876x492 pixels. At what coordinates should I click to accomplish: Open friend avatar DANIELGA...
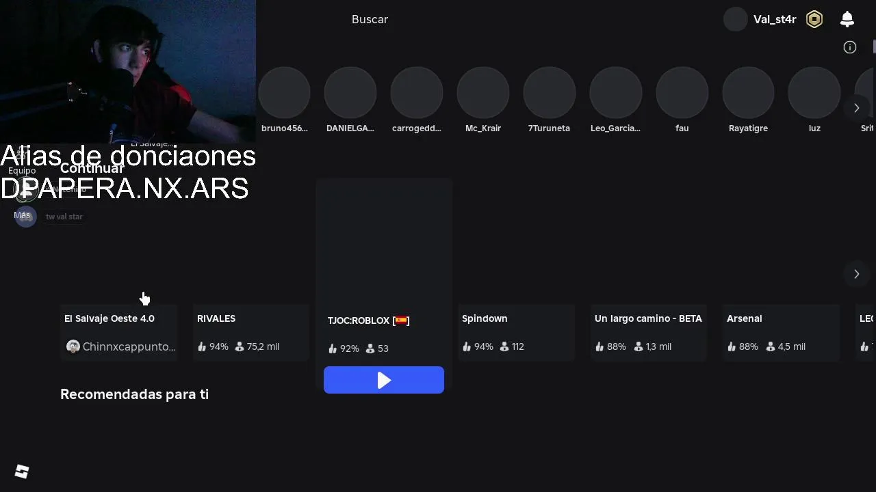click(350, 93)
